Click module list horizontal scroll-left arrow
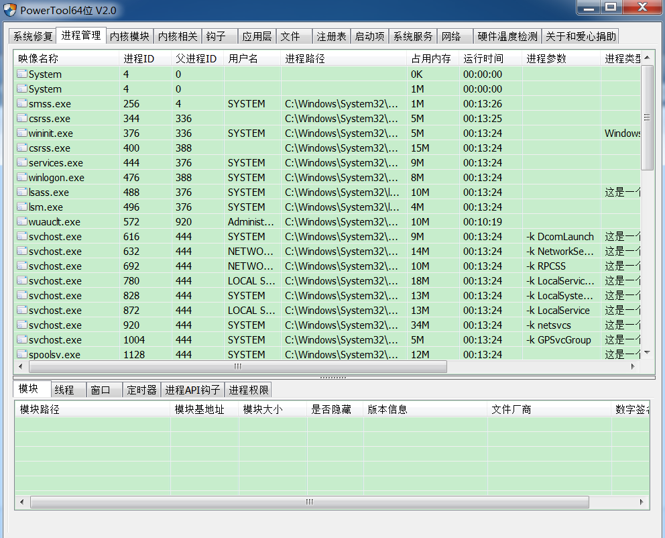This screenshot has width=665, height=538. pos(21,502)
